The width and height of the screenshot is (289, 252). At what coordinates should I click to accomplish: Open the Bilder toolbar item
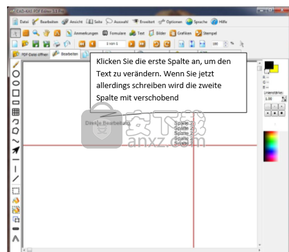click(x=157, y=33)
